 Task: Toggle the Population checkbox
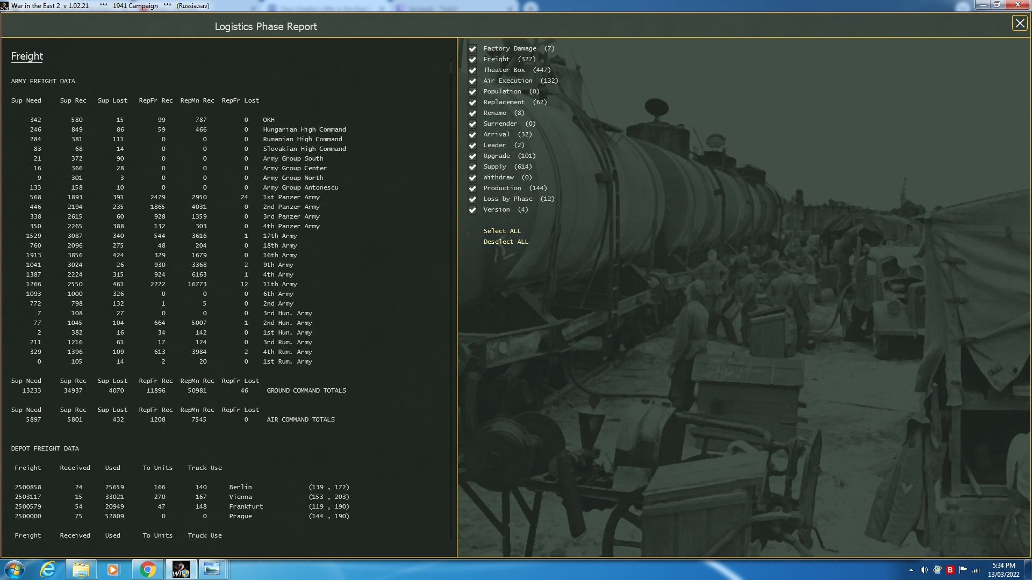(472, 92)
